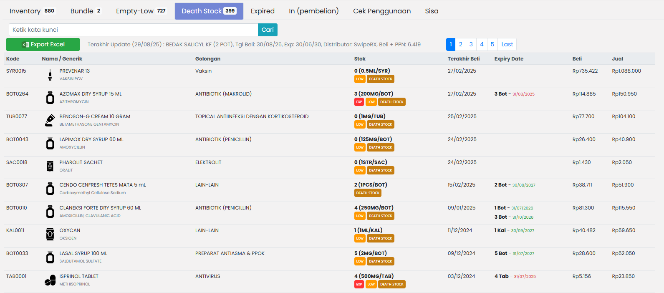The height and width of the screenshot is (293, 664).
Task: Click DEATH STOCK badge on CENDO CENFRESH row
Action: click(x=368, y=193)
